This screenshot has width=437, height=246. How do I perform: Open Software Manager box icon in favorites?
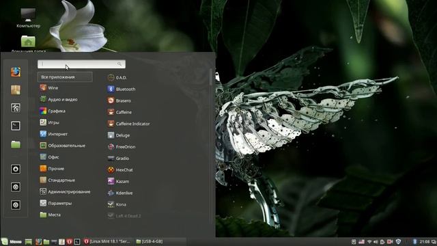16,90
